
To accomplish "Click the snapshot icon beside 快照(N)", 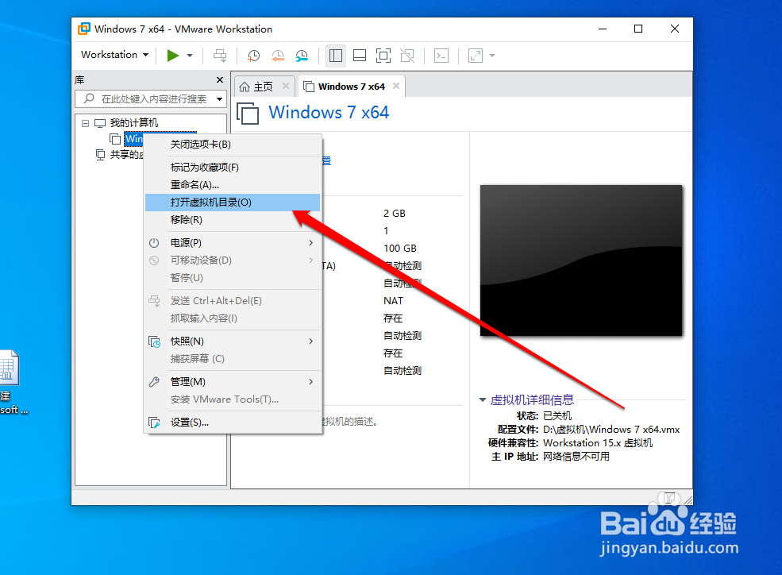I will pyautogui.click(x=154, y=342).
